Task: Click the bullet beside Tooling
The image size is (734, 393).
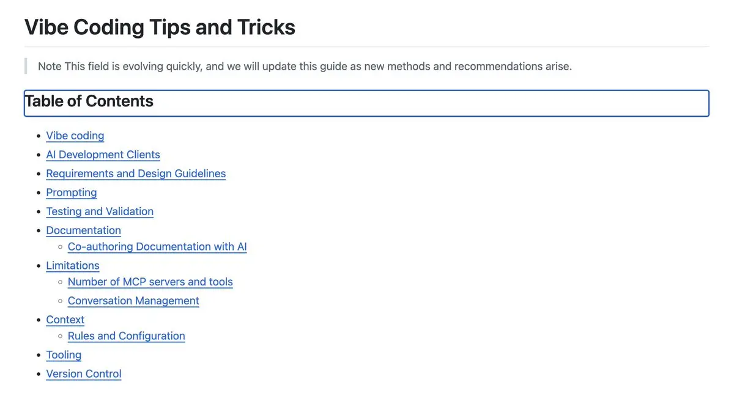Action: click(x=39, y=356)
